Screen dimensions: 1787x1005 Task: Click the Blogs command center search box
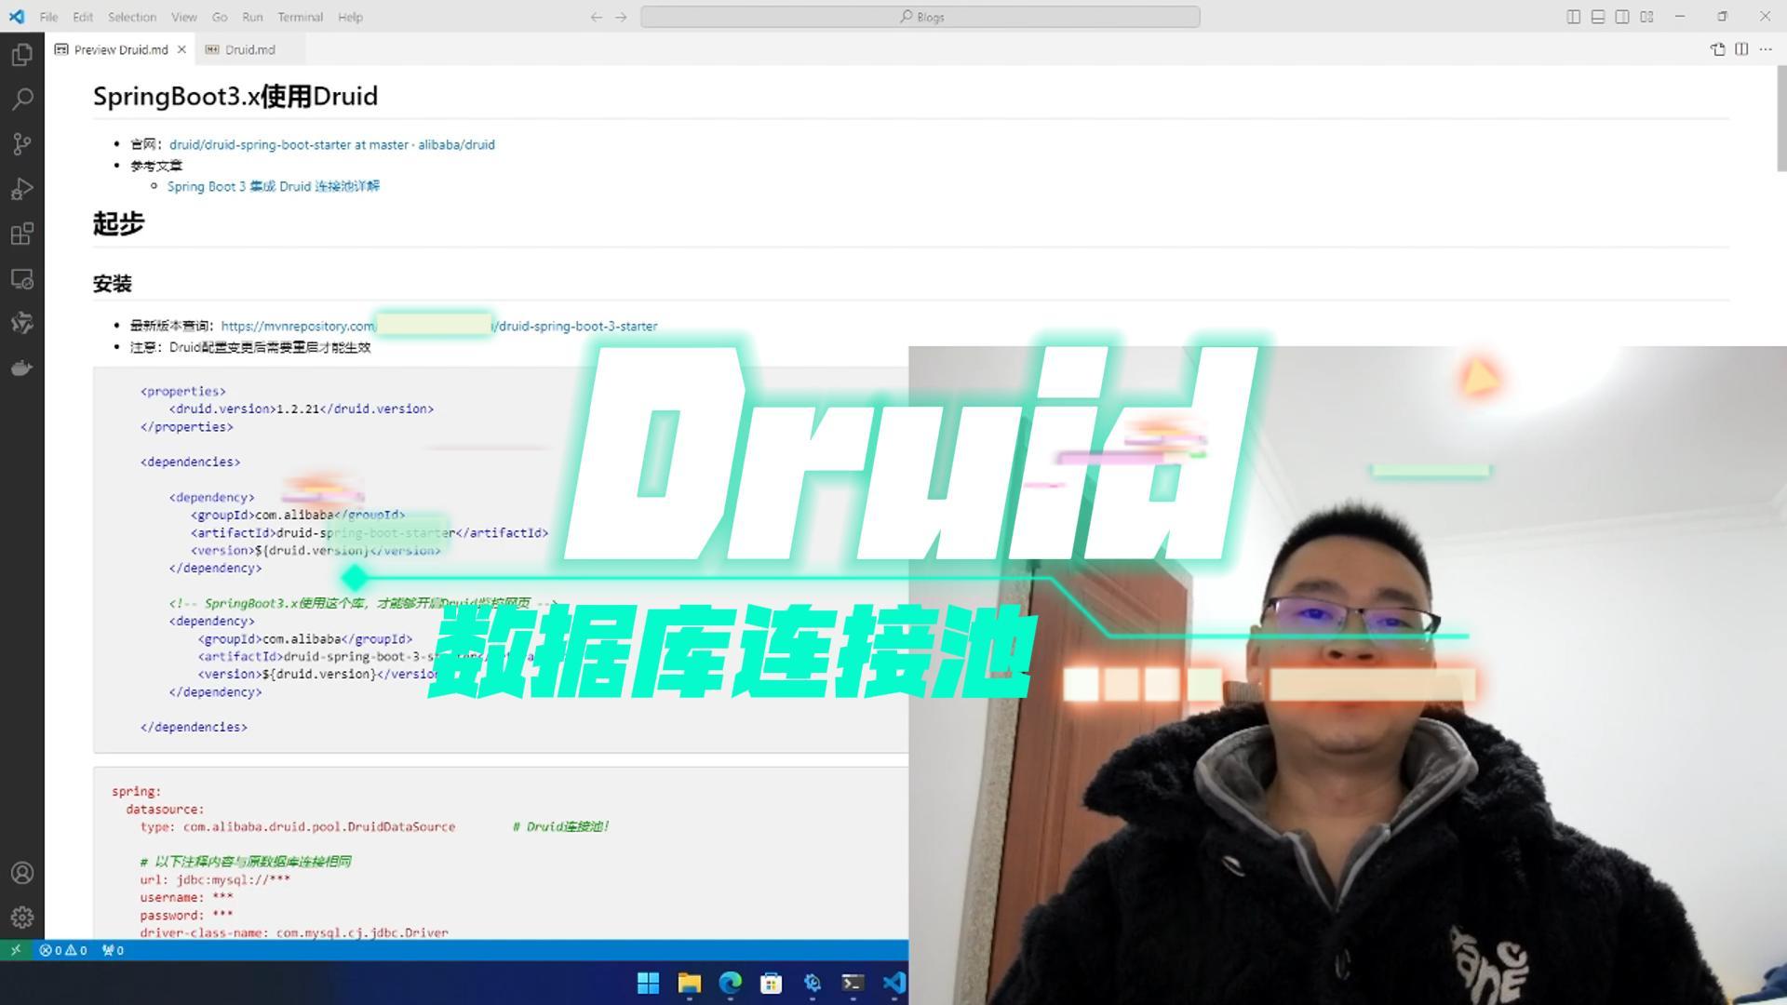920,17
